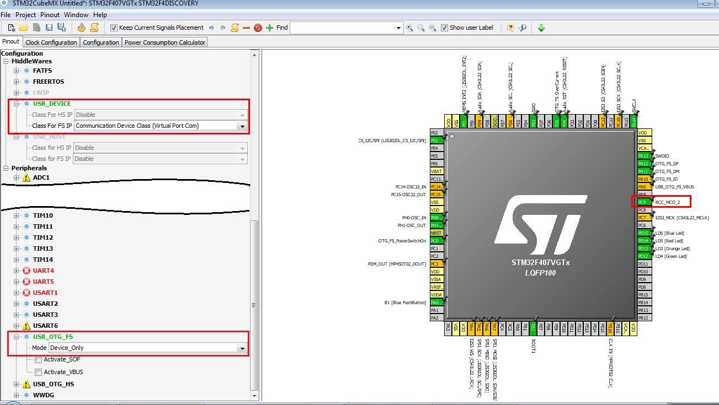Open the Pinout menu
The image size is (719, 405).
tap(50, 14)
